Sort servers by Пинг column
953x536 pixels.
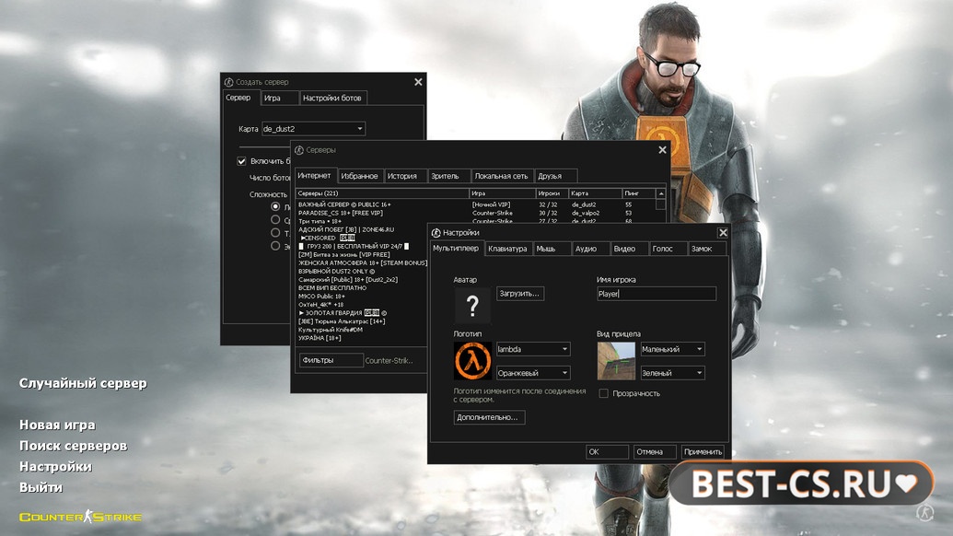tap(639, 193)
